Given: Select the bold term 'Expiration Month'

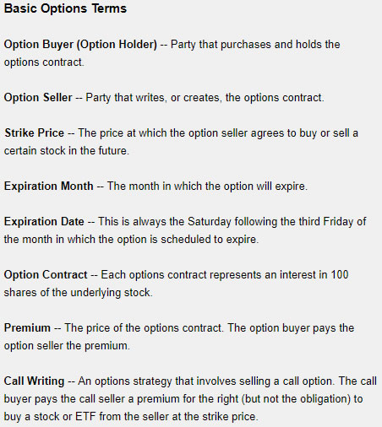Looking at the screenshot, I should 49,186.
